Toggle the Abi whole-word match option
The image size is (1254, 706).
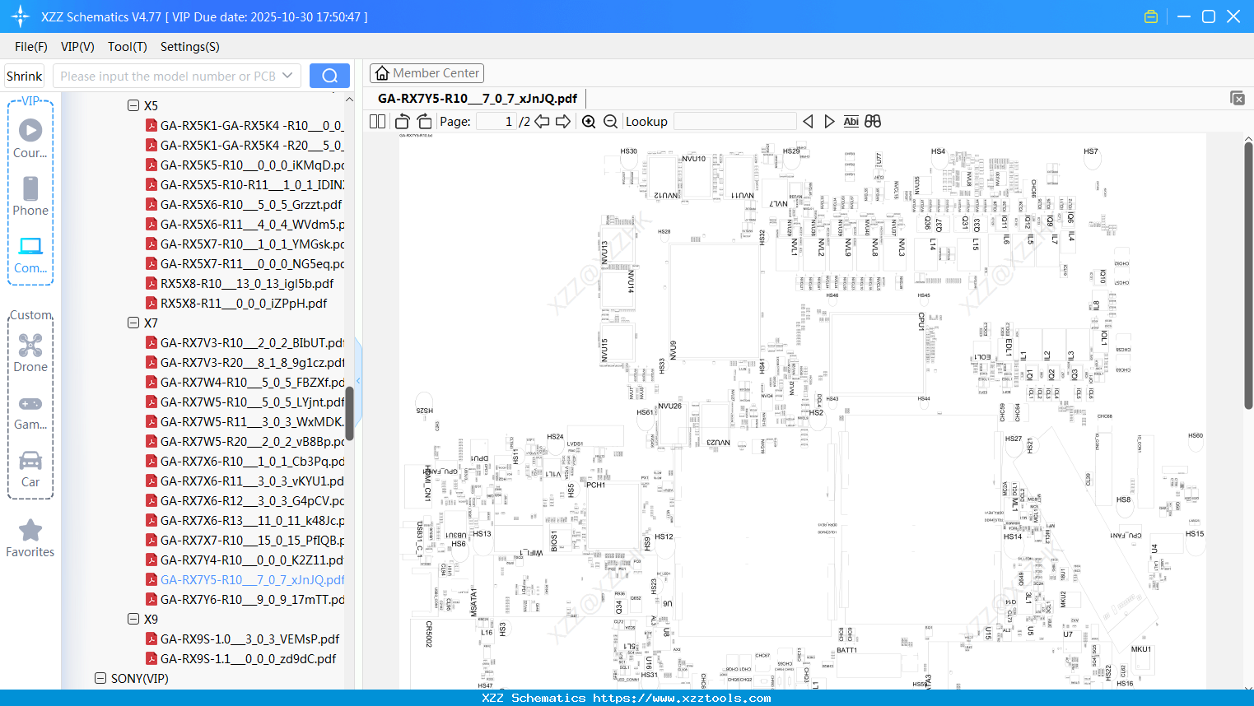pos(851,122)
